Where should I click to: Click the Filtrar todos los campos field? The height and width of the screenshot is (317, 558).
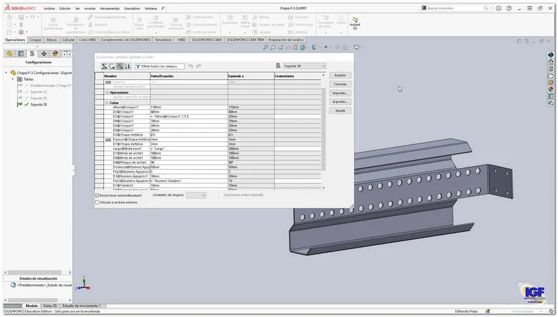(x=160, y=66)
